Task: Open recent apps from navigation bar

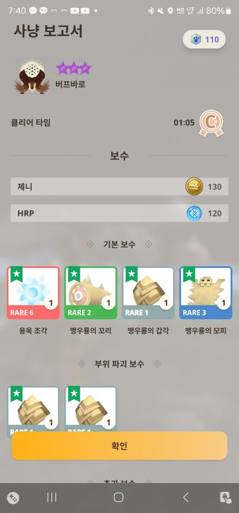Action: [52, 498]
